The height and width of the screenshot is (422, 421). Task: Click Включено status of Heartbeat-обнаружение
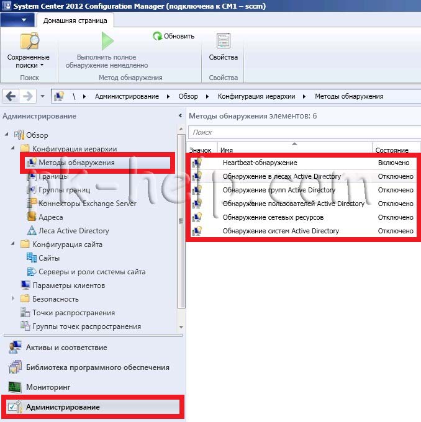(x=394, y=163)
